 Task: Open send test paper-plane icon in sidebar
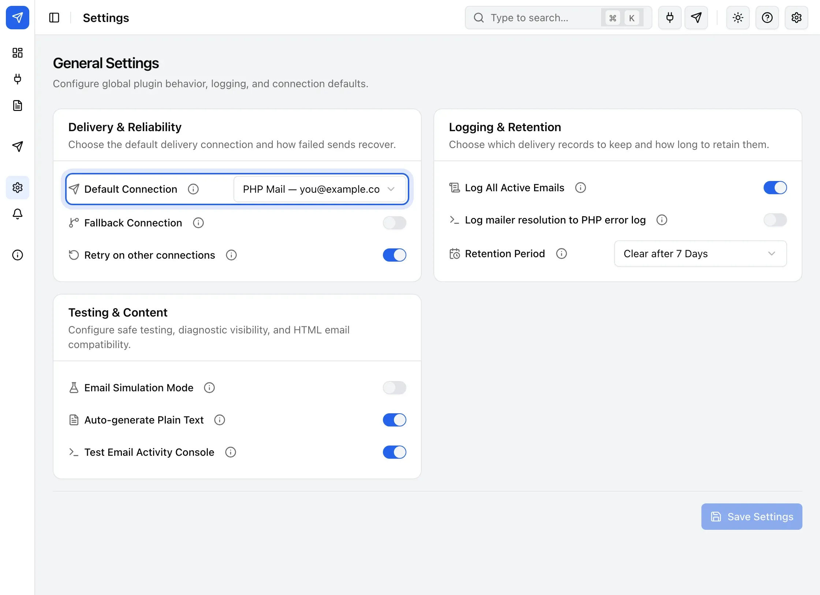pyautogui.click(x=18, y=147)
